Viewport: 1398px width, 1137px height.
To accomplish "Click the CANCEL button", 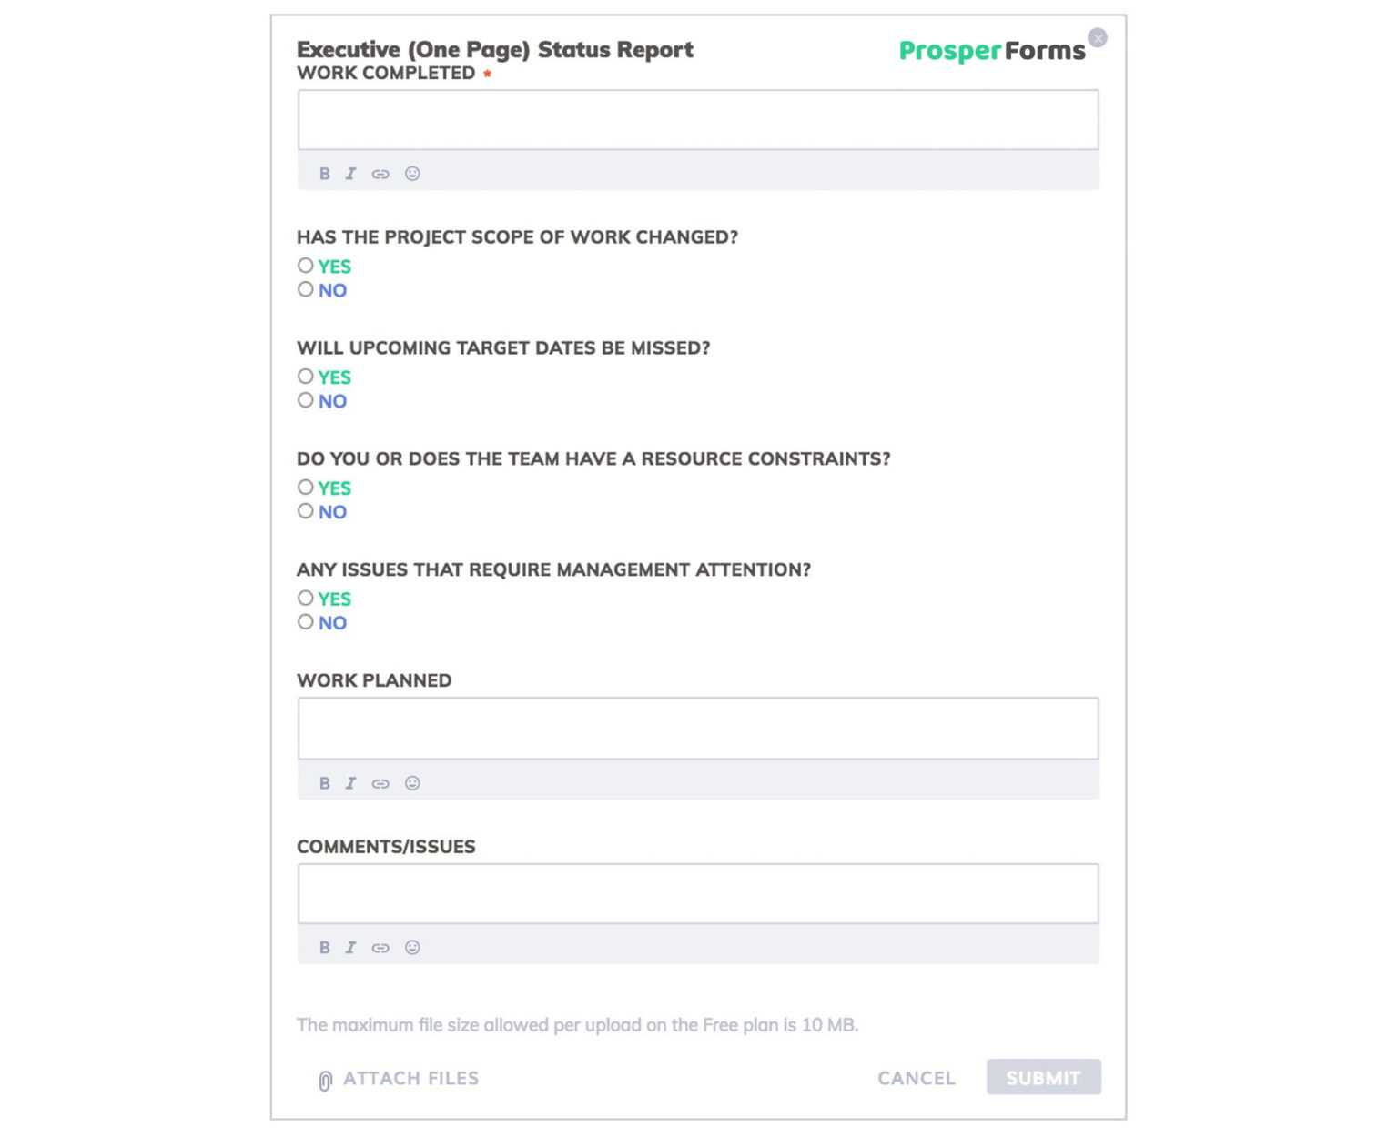I will (x=916, y=1078).
